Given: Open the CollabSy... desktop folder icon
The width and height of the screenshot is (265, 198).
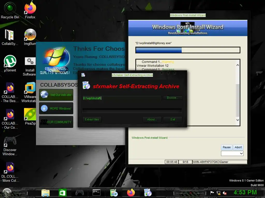Looking at the screenshot, I should click(x=10, y=37).
